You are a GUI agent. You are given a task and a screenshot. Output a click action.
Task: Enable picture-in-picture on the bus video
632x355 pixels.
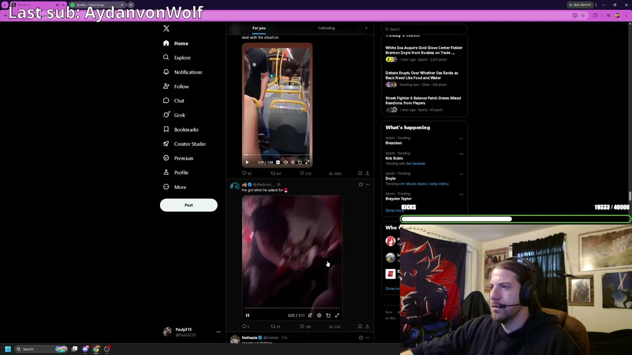click(300, 162)
